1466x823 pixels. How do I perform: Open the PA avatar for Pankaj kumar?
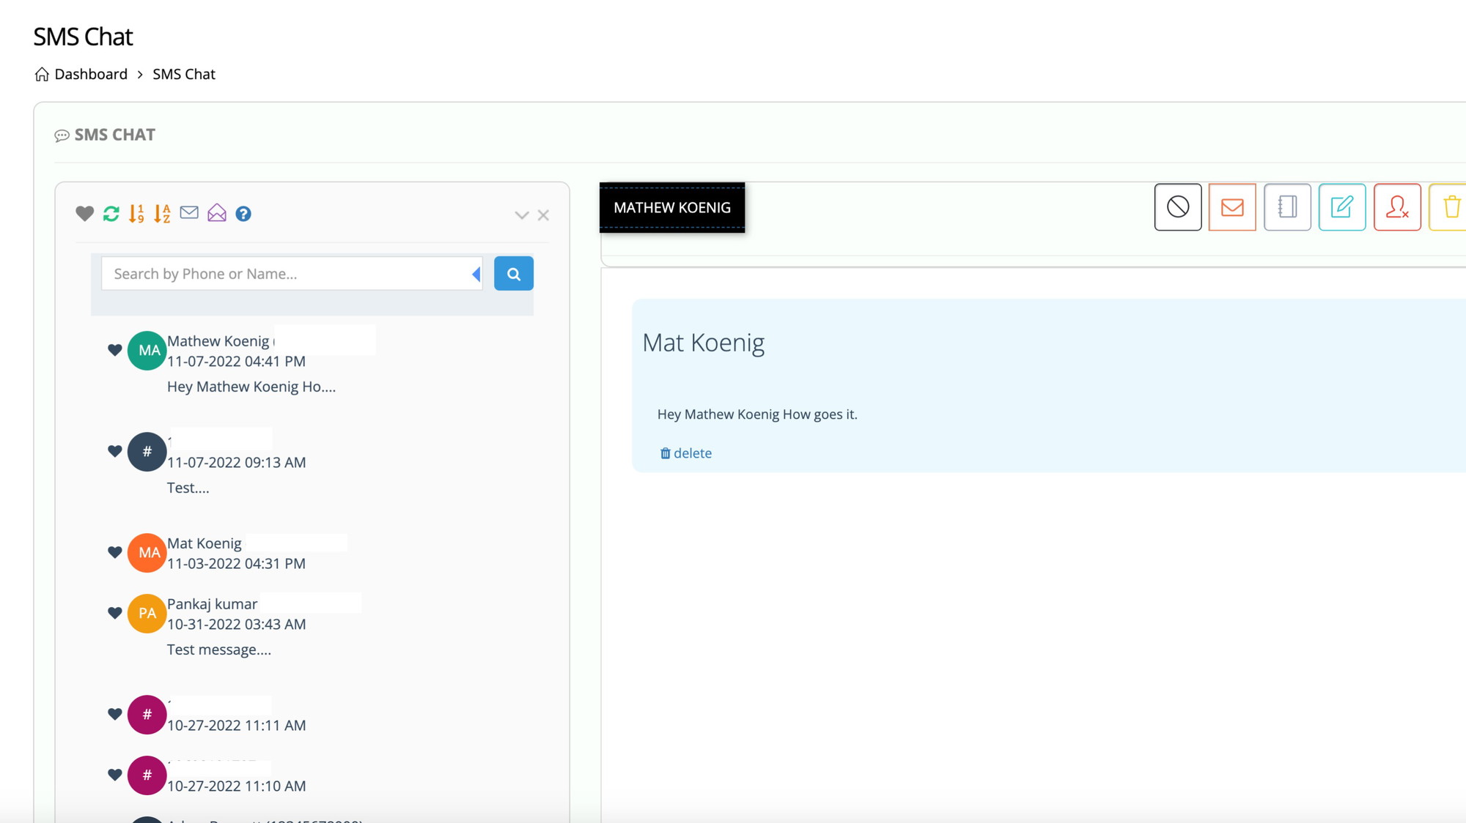[x=147, y=614]
